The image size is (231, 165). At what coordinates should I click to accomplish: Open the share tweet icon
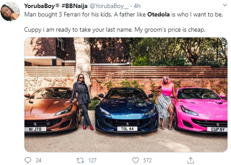pyautogui.click(x=190, y=160)
